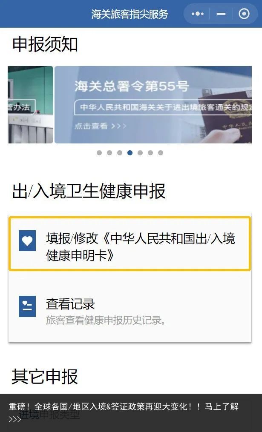The width and height of the screenshot is (262, 432).
Task: Click the records list icon
Action: click(x=27, y=306)
